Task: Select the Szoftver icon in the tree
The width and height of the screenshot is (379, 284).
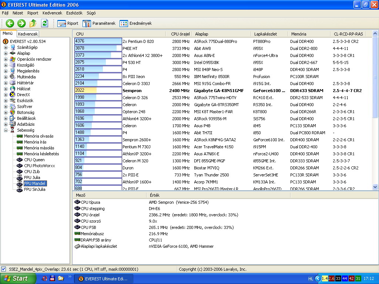Action: pyautogui.click(x=13, y=106)
